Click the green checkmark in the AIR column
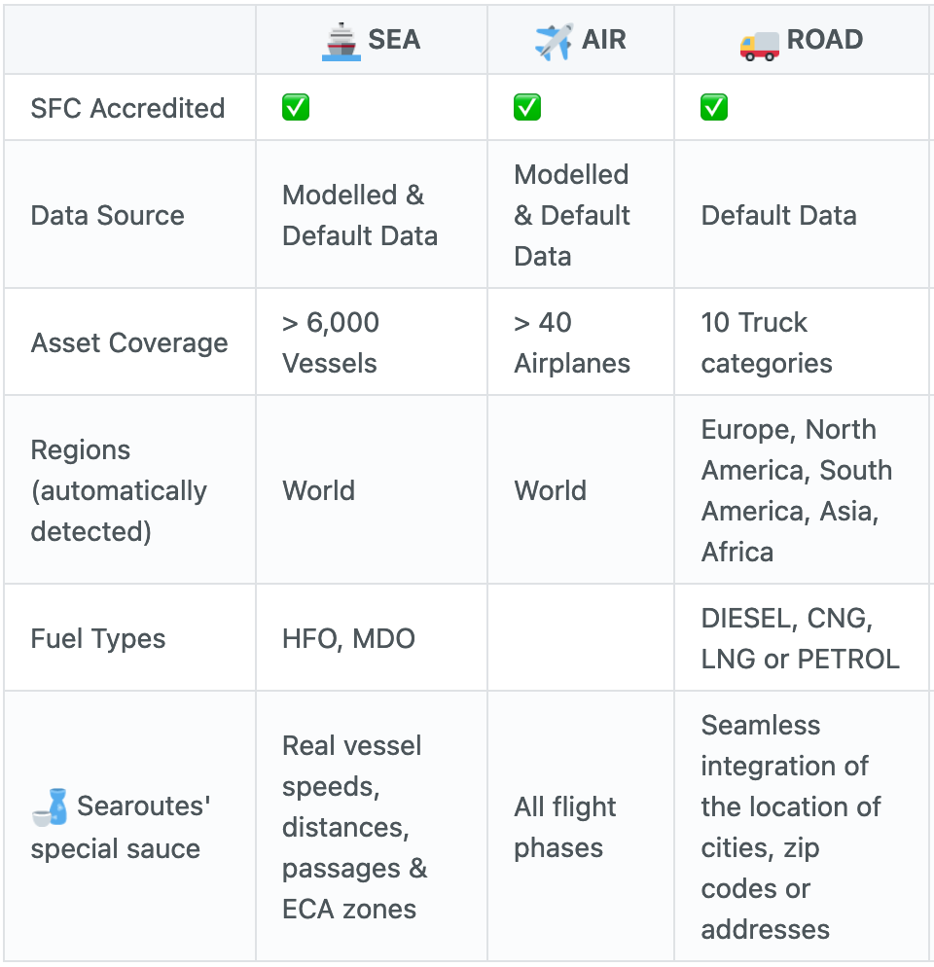 coord(527,107)
